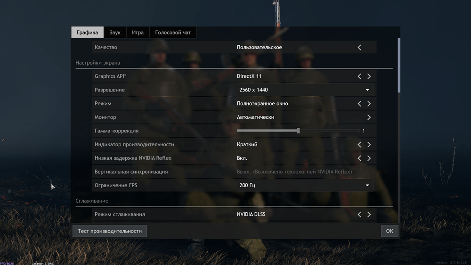Click the settings panel vertical scrollbar thumb

click(x=399, y=65)
